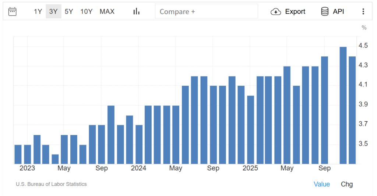The image size is (377, 196).
Task: Open the chart type bar icon
Action: [137, 11]
